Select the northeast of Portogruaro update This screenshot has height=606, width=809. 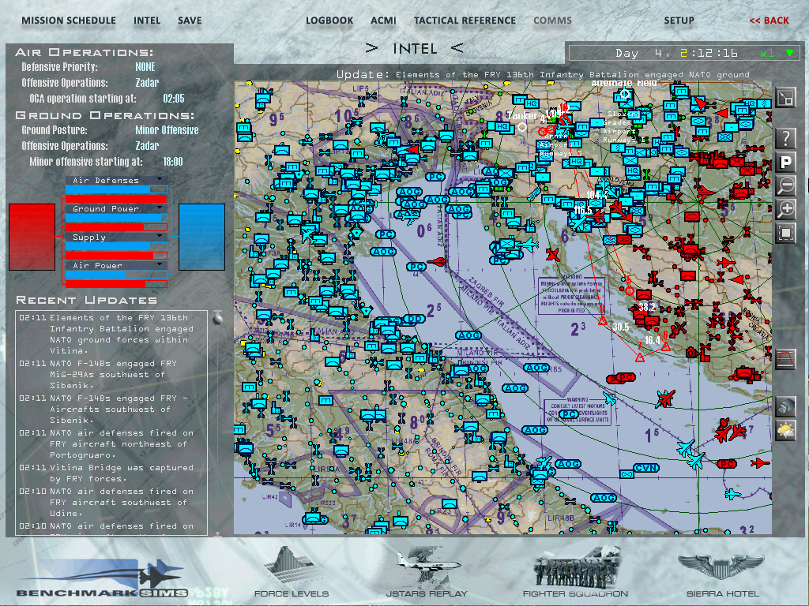pyautogui.click(x=107, y=443)
